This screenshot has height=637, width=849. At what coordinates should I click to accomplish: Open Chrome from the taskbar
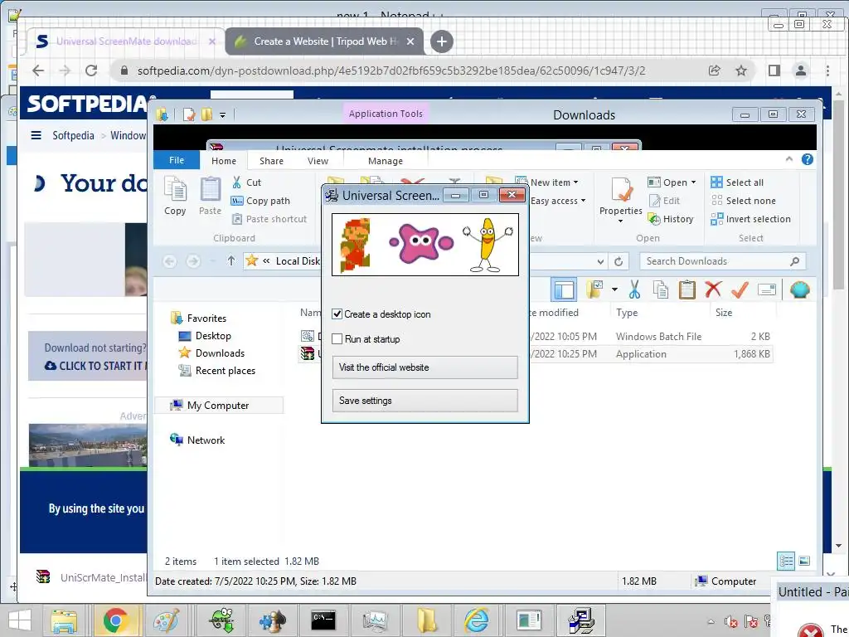pyautogui.click(x=114, y=620)
